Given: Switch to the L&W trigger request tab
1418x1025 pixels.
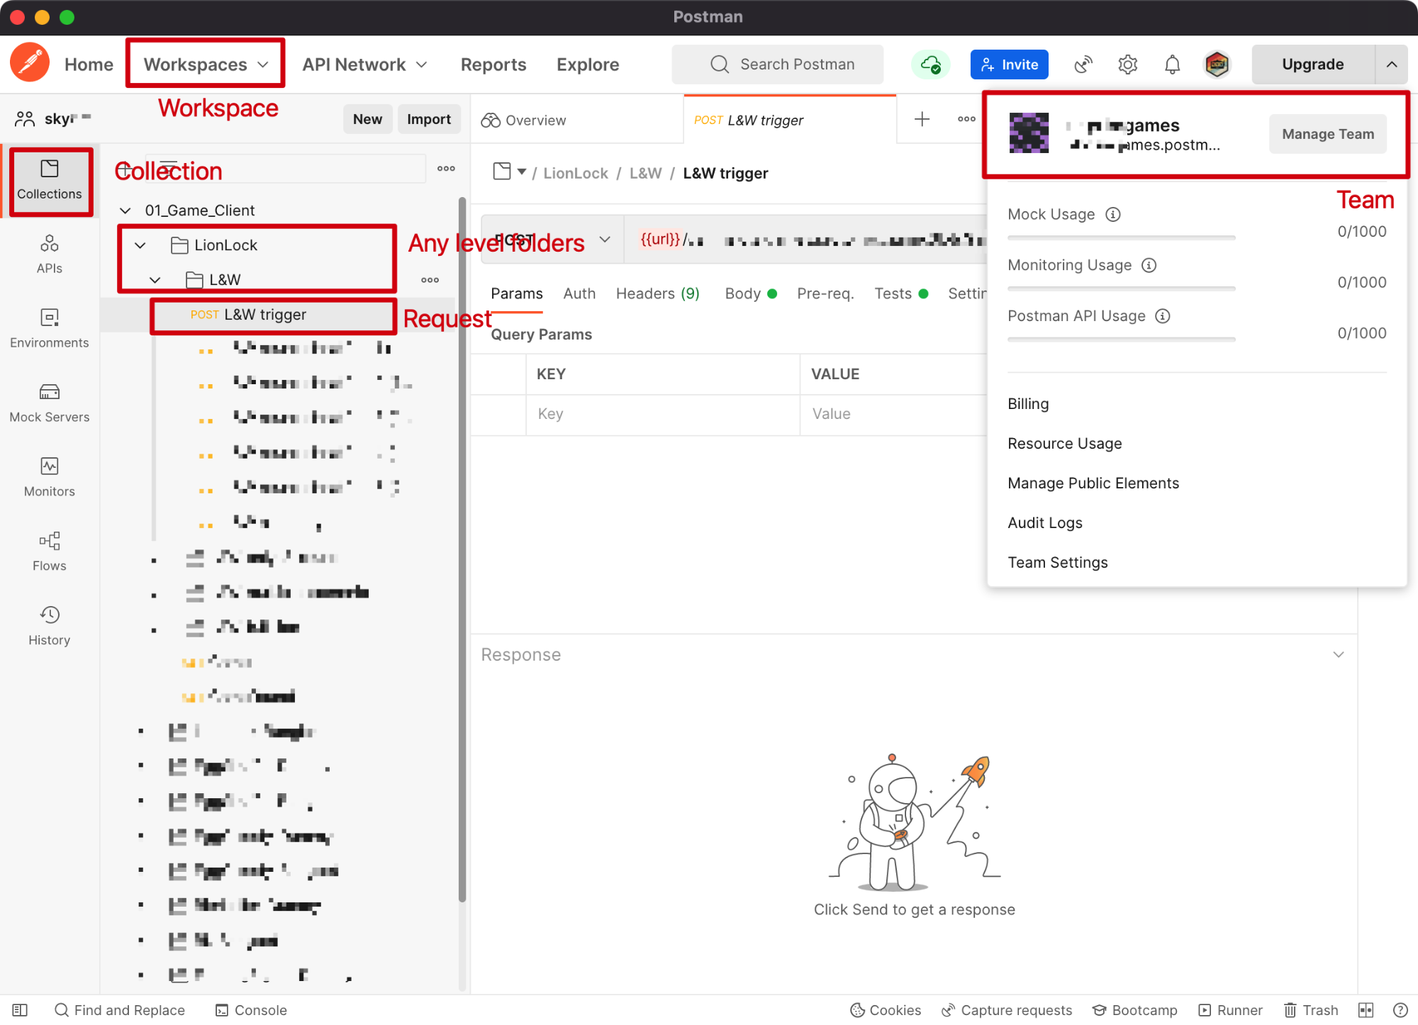Looking at the screenshot, I should pyautogui.click(x=749, y=120).
